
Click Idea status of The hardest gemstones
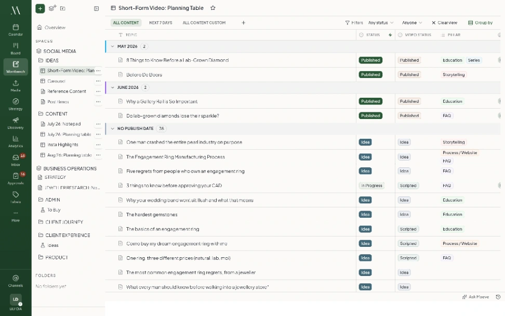(x=365, y=215)
